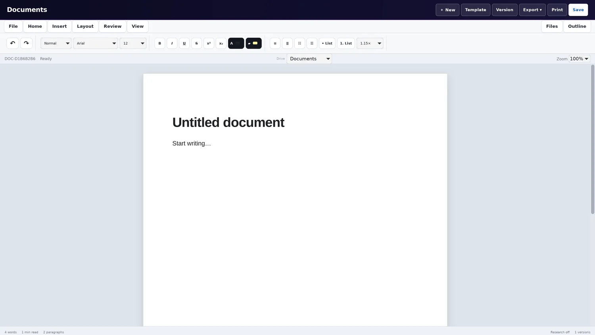The width and height of the screenshot is (595, 335).
Task: Click the Print button
Action: (557, 10)
